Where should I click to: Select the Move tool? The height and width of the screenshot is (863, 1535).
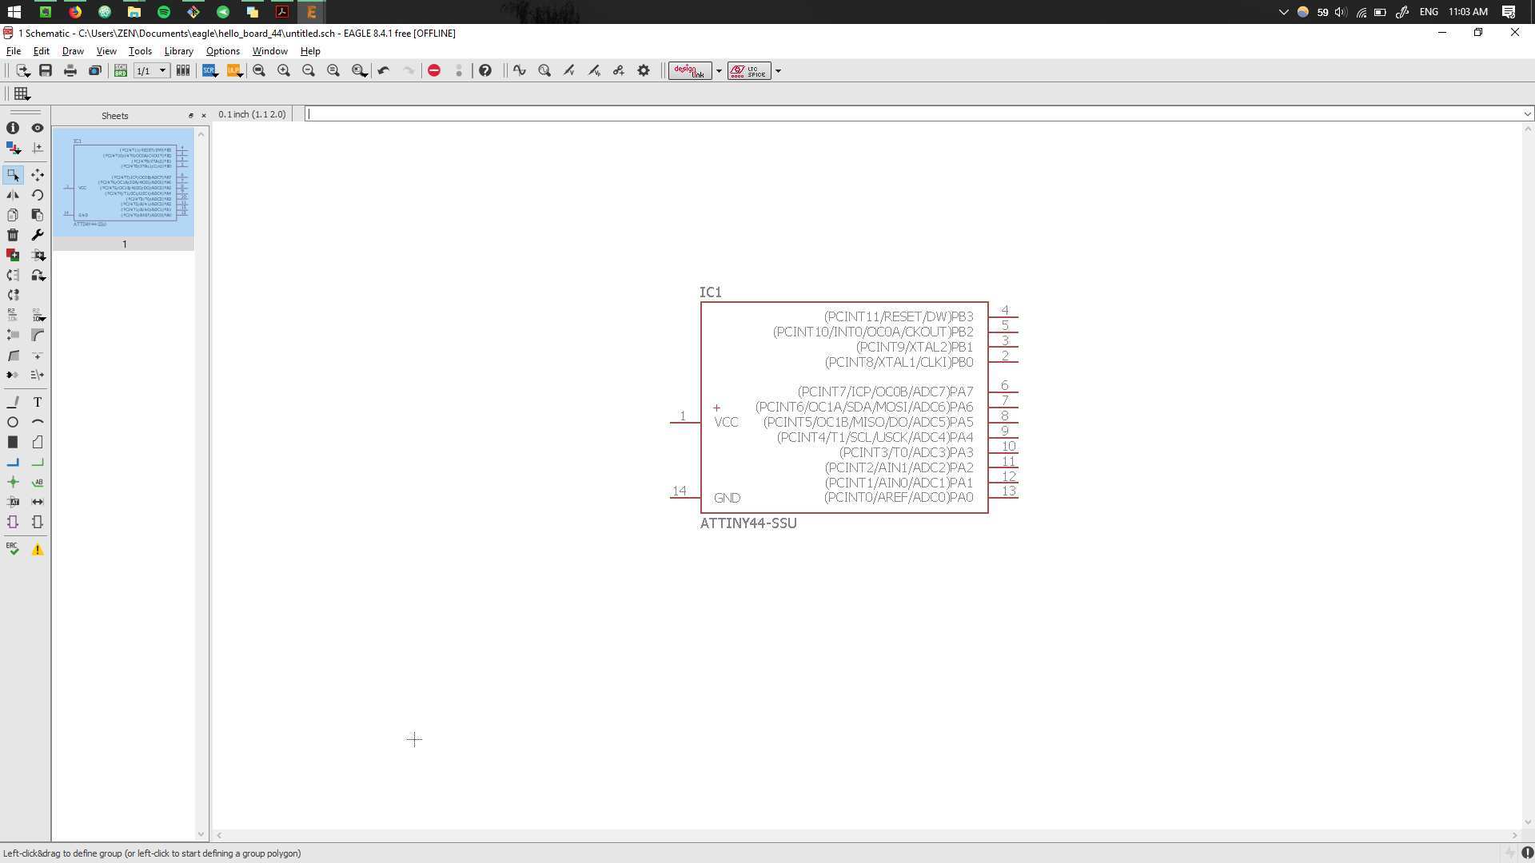(38, 175)
